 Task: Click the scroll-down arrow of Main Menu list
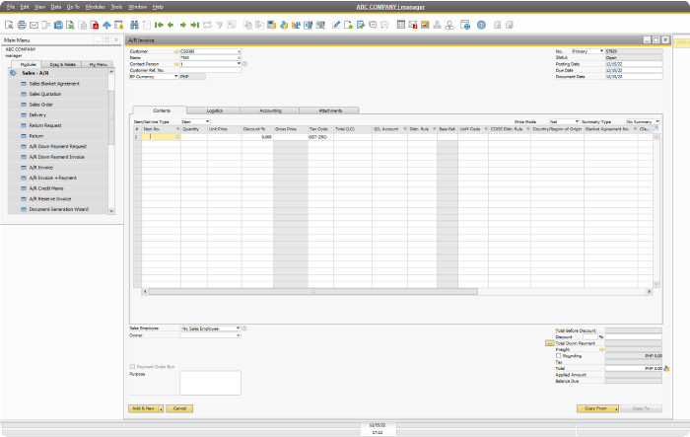(111, 211)
